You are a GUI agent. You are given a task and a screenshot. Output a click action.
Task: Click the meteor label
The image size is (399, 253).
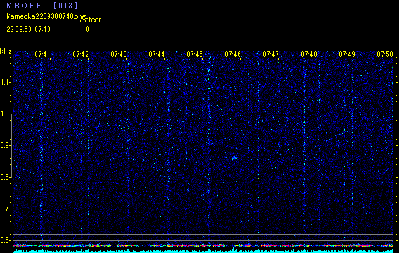(90, 20)
